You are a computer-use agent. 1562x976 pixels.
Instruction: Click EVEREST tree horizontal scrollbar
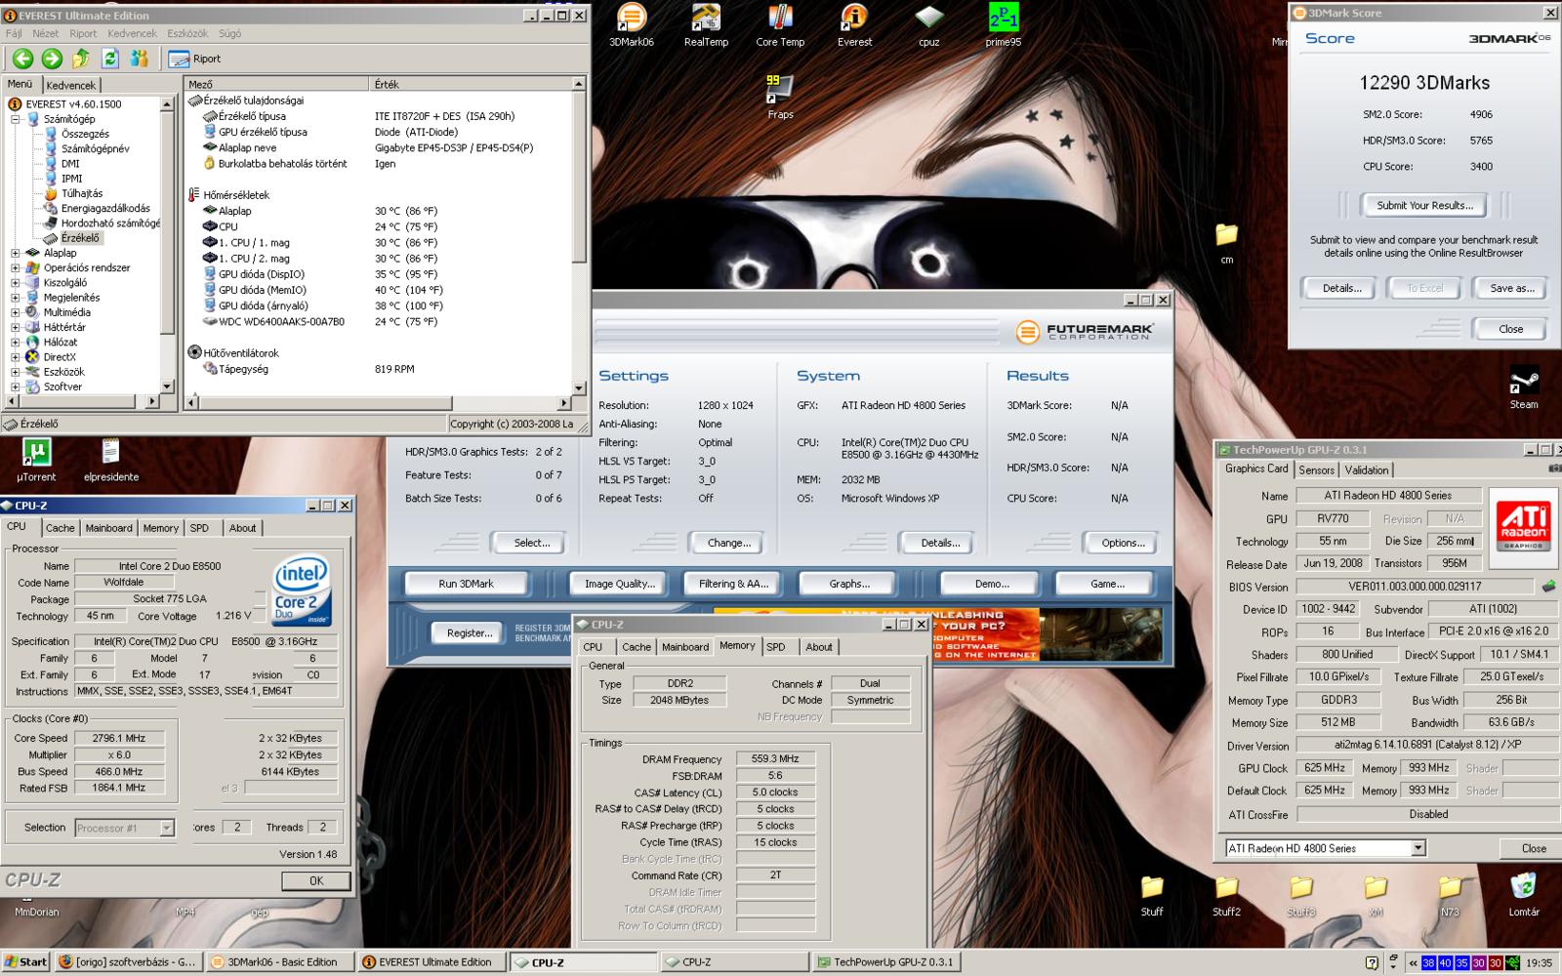click(82, 401)
